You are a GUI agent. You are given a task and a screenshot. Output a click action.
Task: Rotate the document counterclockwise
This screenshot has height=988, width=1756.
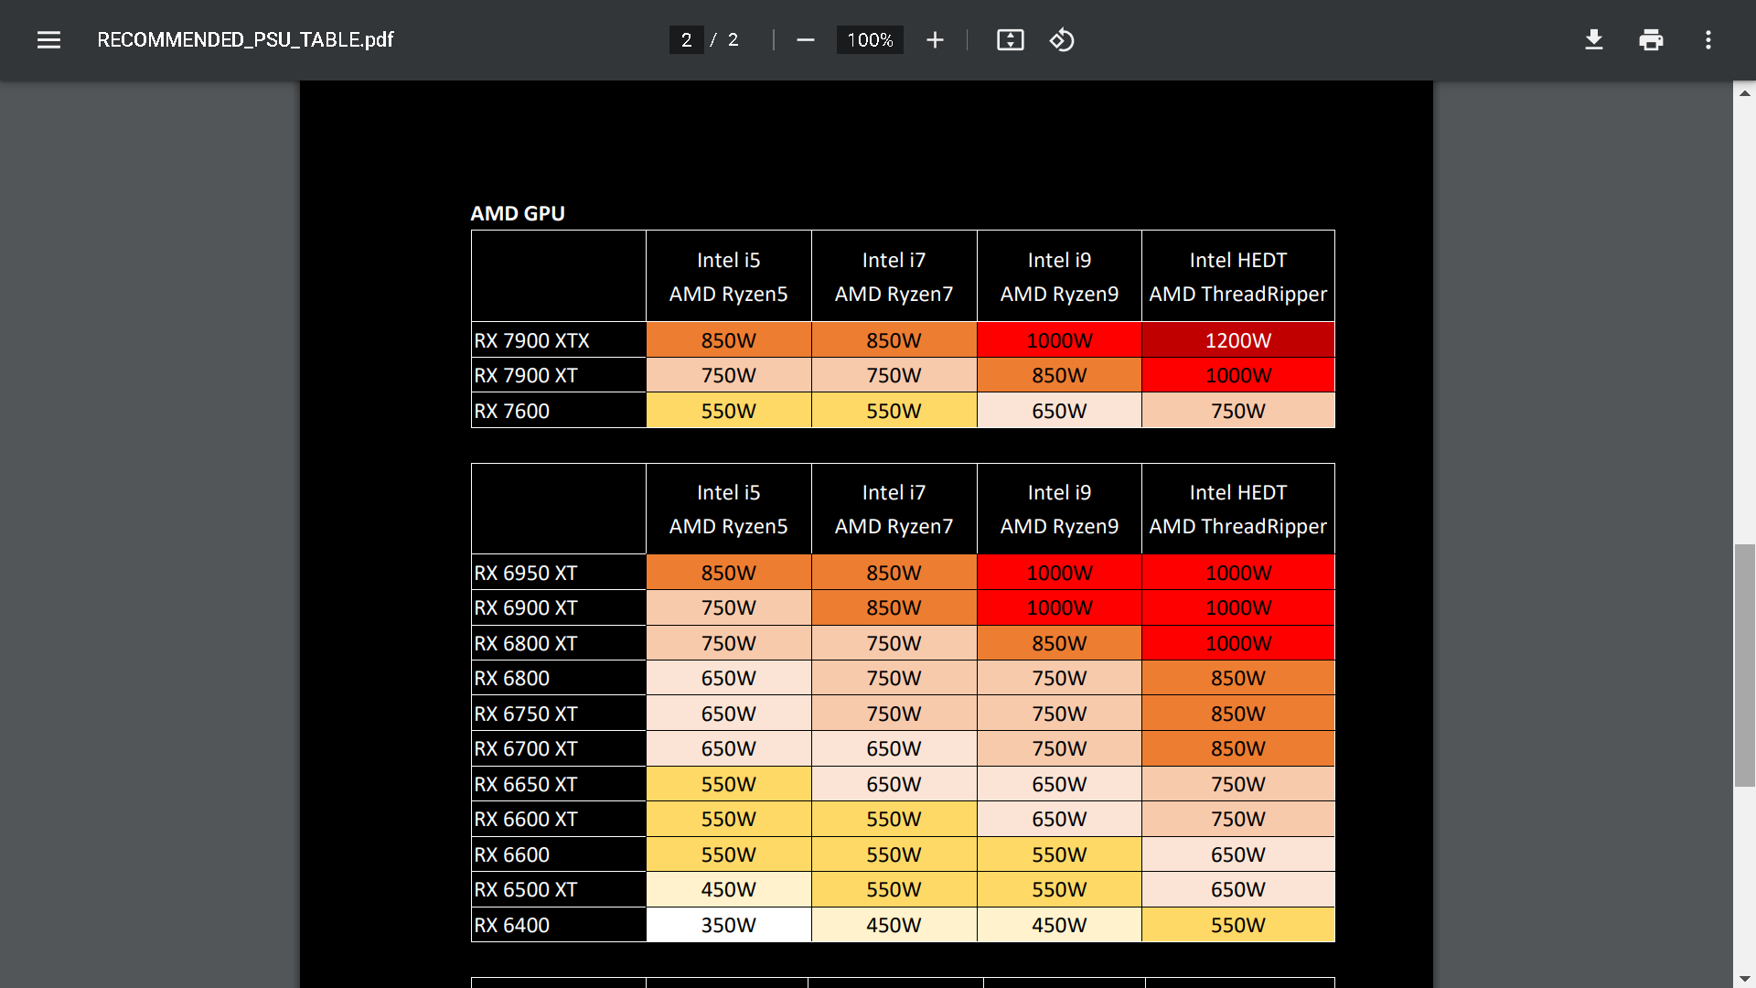(1062, 40)
